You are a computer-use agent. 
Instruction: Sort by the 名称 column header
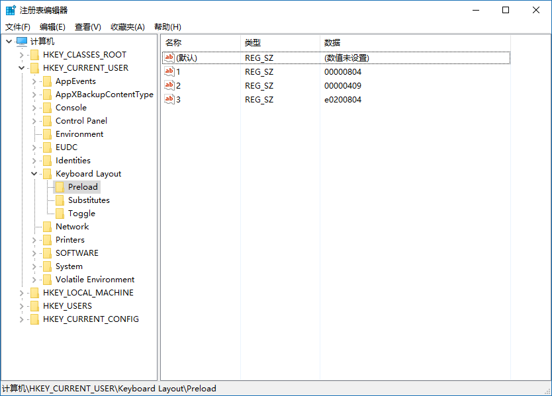pyautogui.click(x=201, y=43)
